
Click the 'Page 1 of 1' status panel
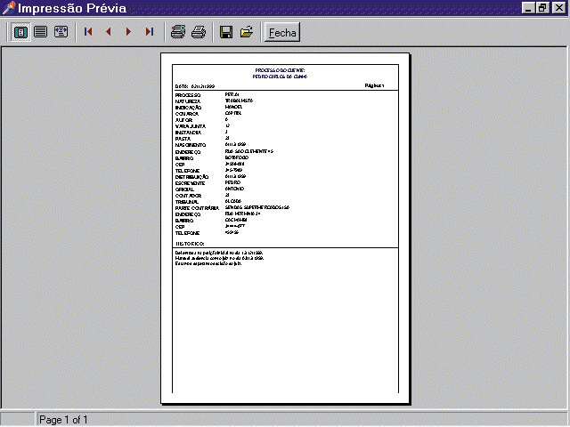click(x=63, y=419)
